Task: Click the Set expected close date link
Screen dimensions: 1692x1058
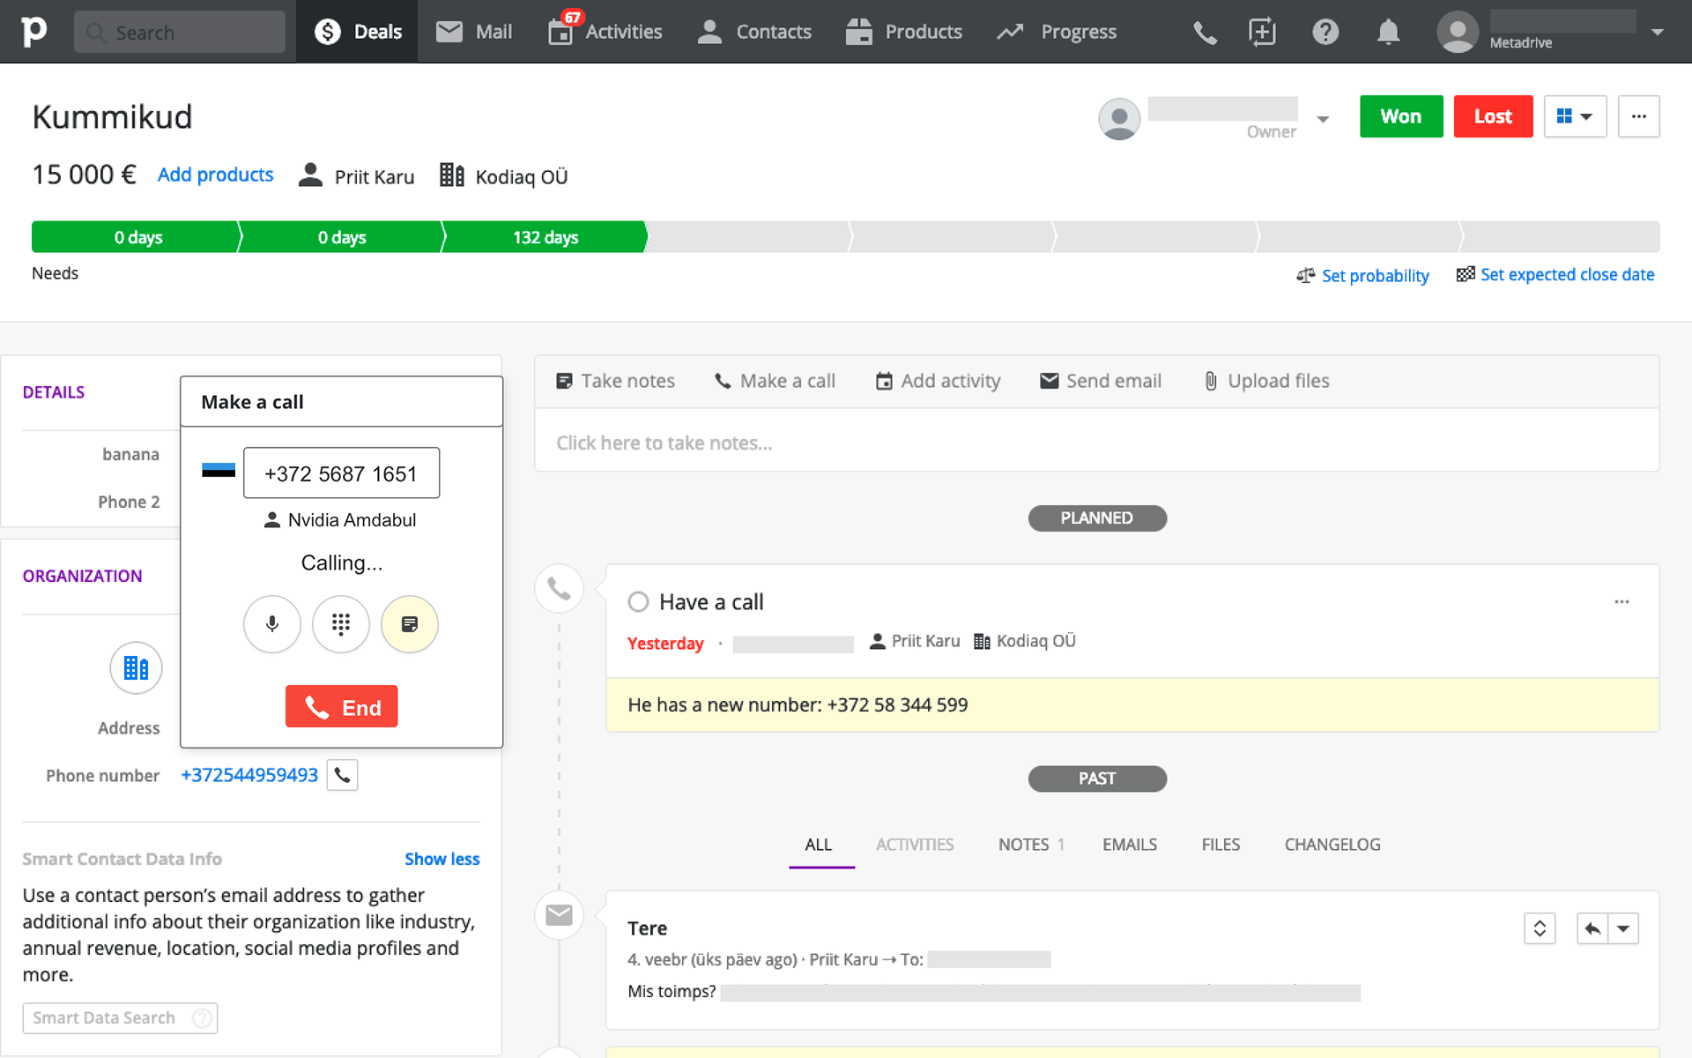Action: pos(1566,275)
